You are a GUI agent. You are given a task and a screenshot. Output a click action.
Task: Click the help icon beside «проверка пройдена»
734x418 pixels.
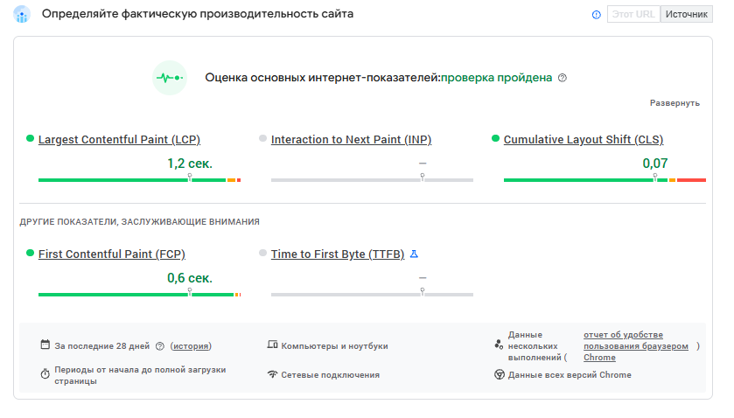pos(563,78)
